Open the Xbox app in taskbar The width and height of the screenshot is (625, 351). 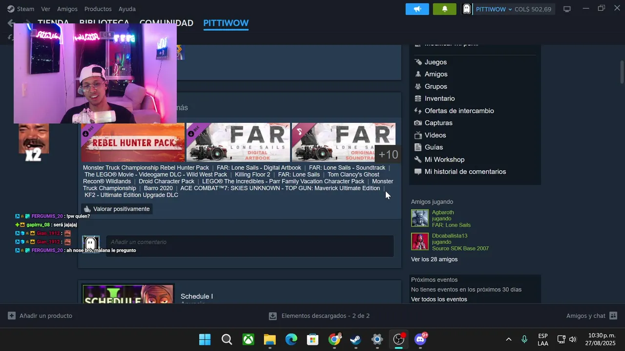point(249,339)
